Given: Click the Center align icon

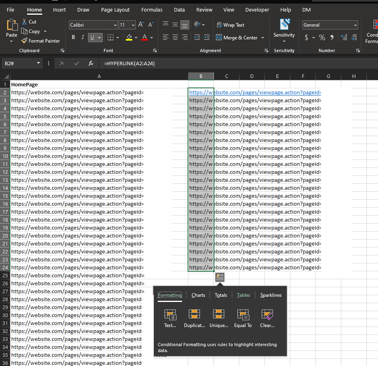Looking at the screenshot, I should (x=175, y=37).
